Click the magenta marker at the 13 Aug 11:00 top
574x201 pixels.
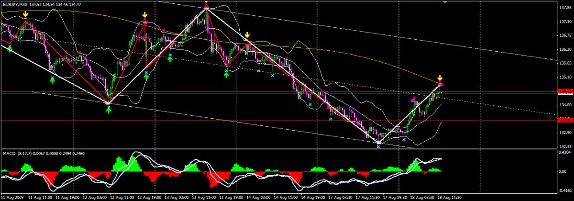pyautogui.click(x=206, y=7)
